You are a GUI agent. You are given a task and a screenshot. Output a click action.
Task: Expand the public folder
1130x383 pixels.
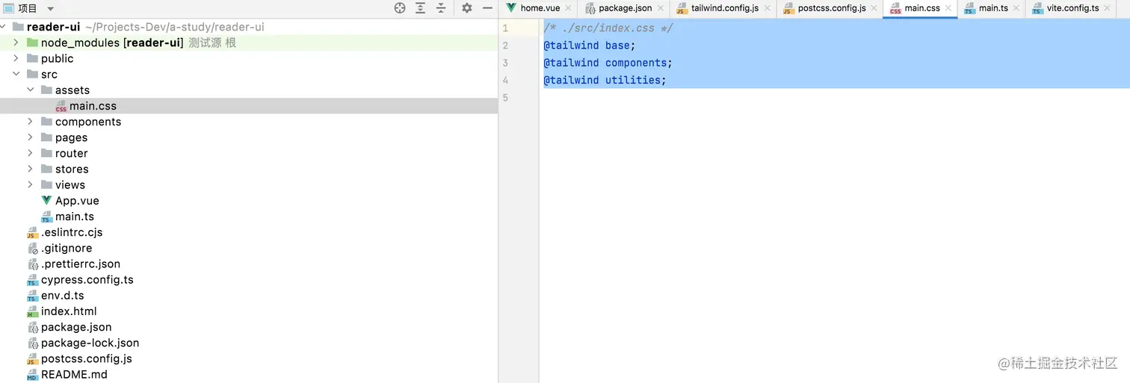pyautogui.click(x=16, y=58)
